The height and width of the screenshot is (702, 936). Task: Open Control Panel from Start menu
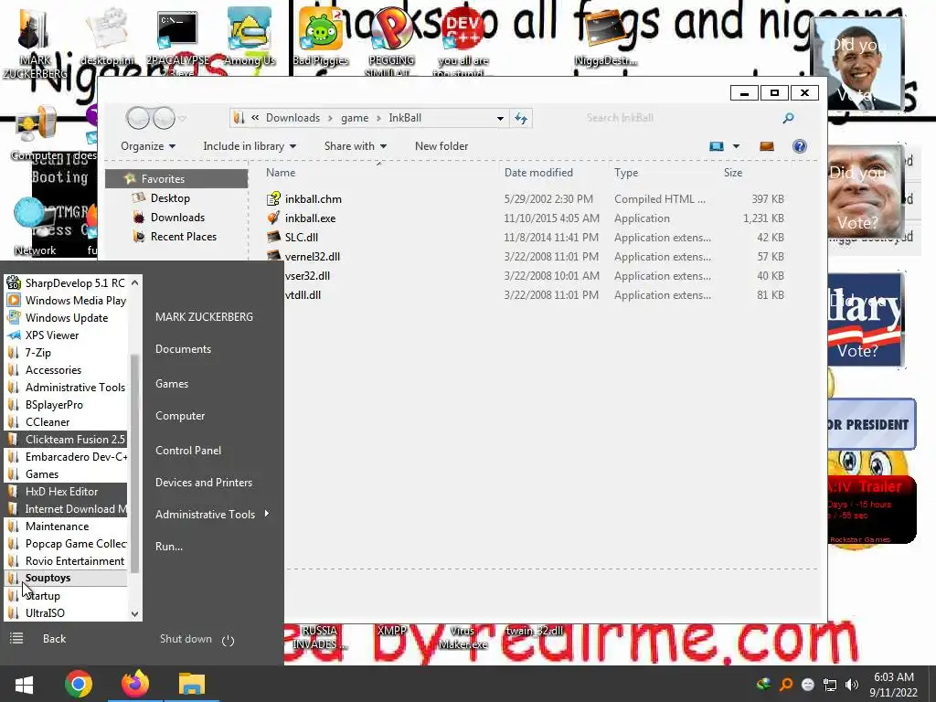point(188,451)
